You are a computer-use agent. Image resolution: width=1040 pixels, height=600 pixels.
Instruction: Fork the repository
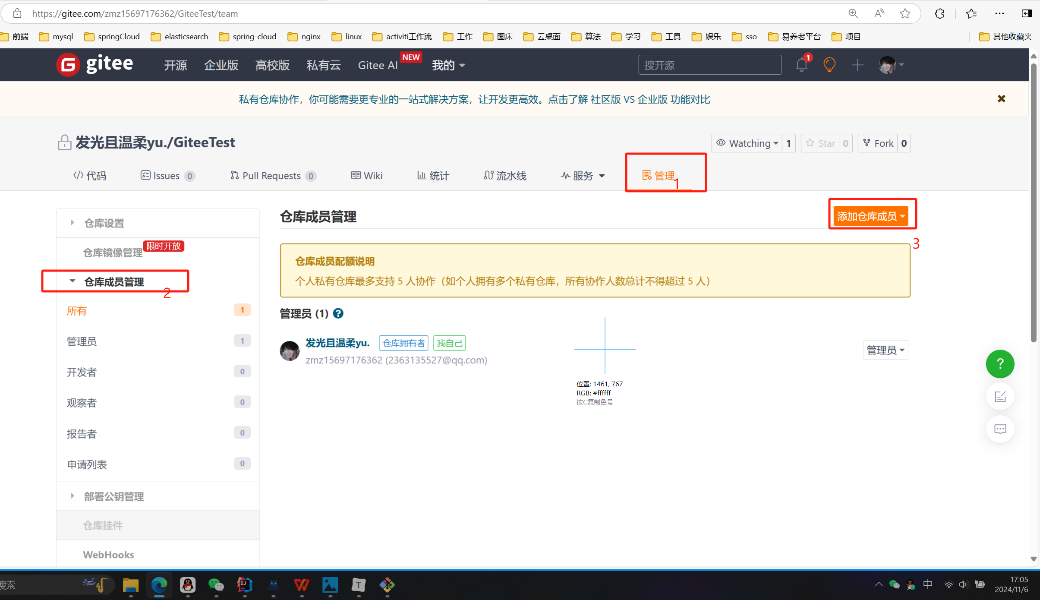click(878, 143)
